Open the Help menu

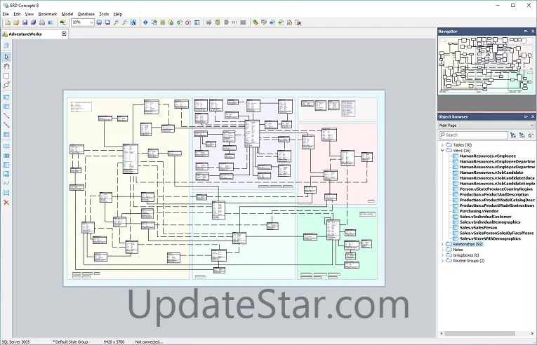tap(118, 14)
